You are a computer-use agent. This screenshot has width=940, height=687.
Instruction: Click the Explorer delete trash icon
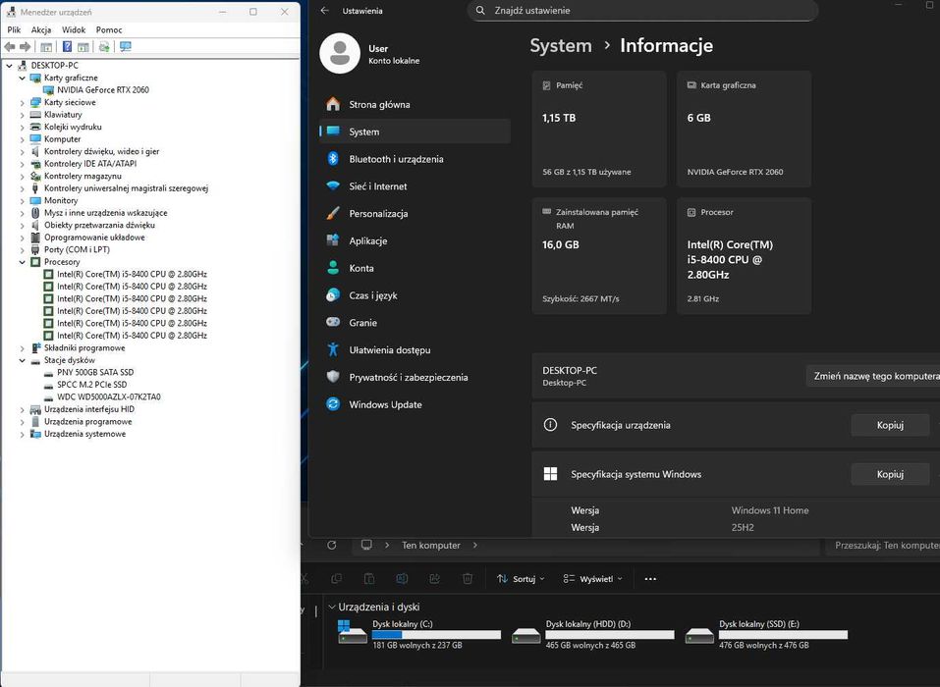click(x=468, y=579)
